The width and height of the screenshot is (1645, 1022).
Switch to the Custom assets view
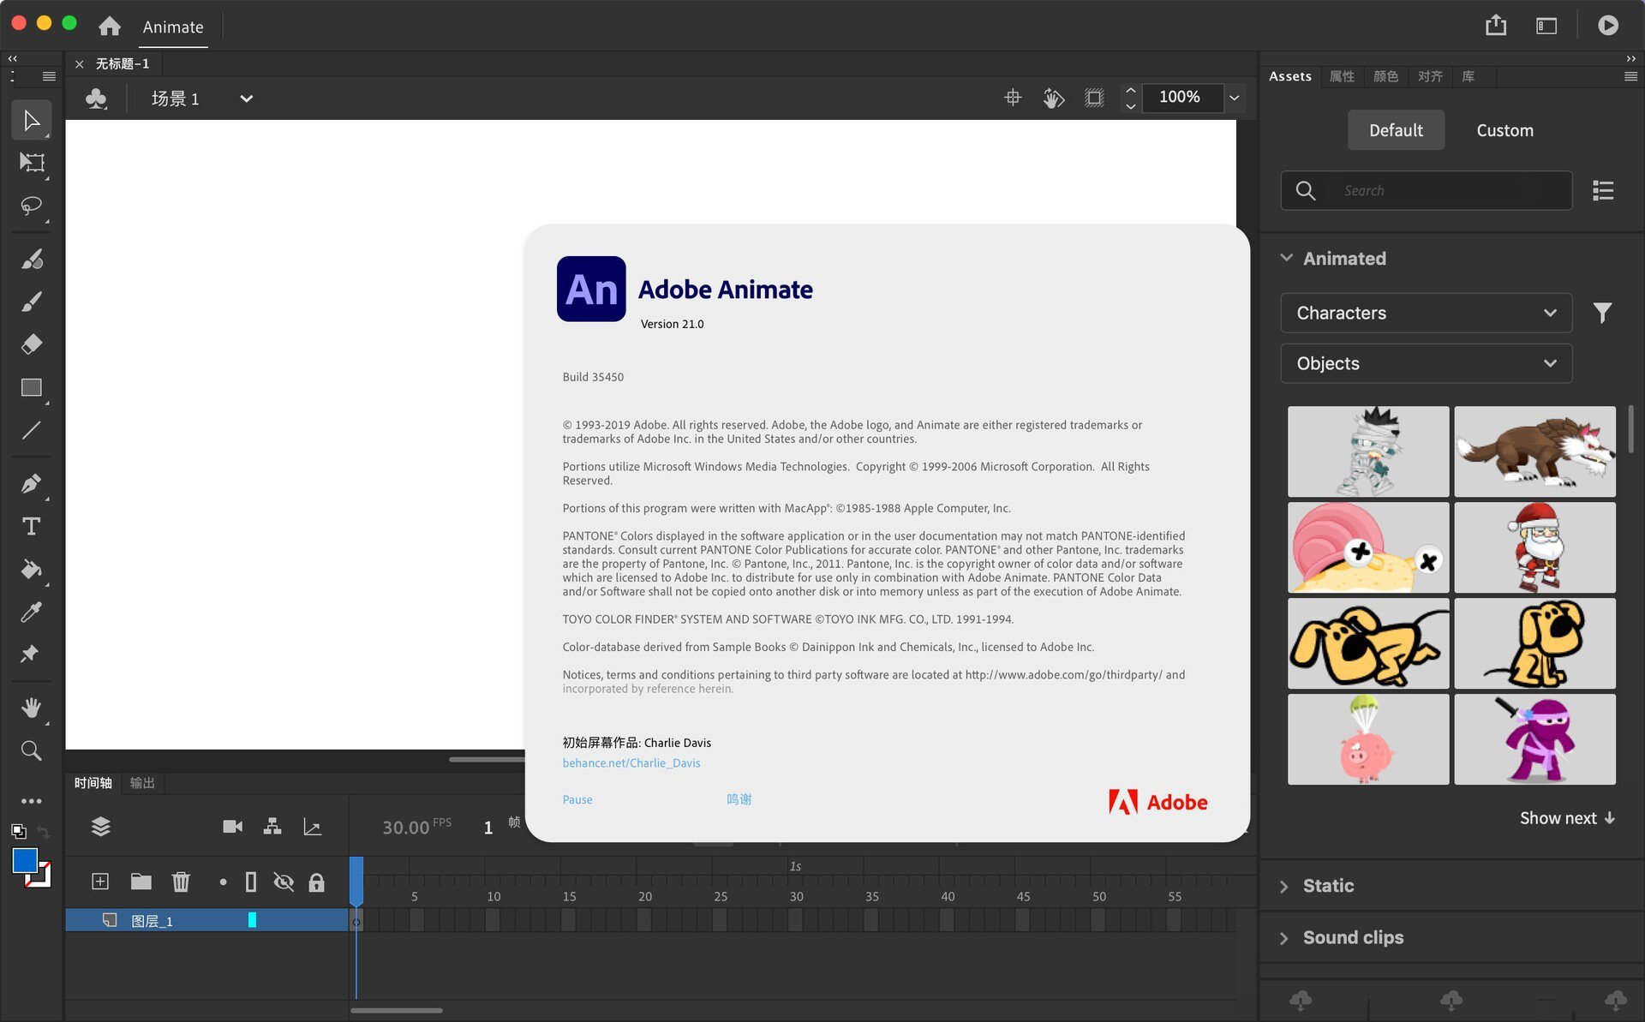pos(1504,129)
